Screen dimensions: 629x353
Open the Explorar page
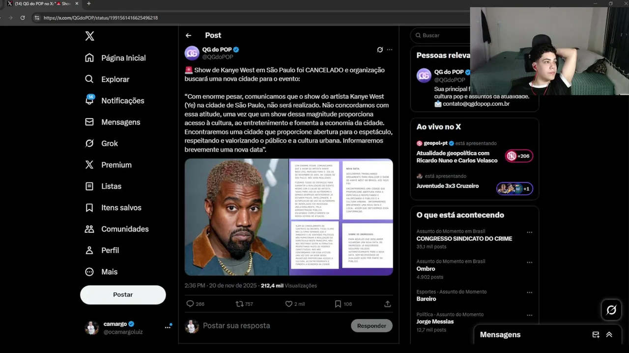click(107, 79)
